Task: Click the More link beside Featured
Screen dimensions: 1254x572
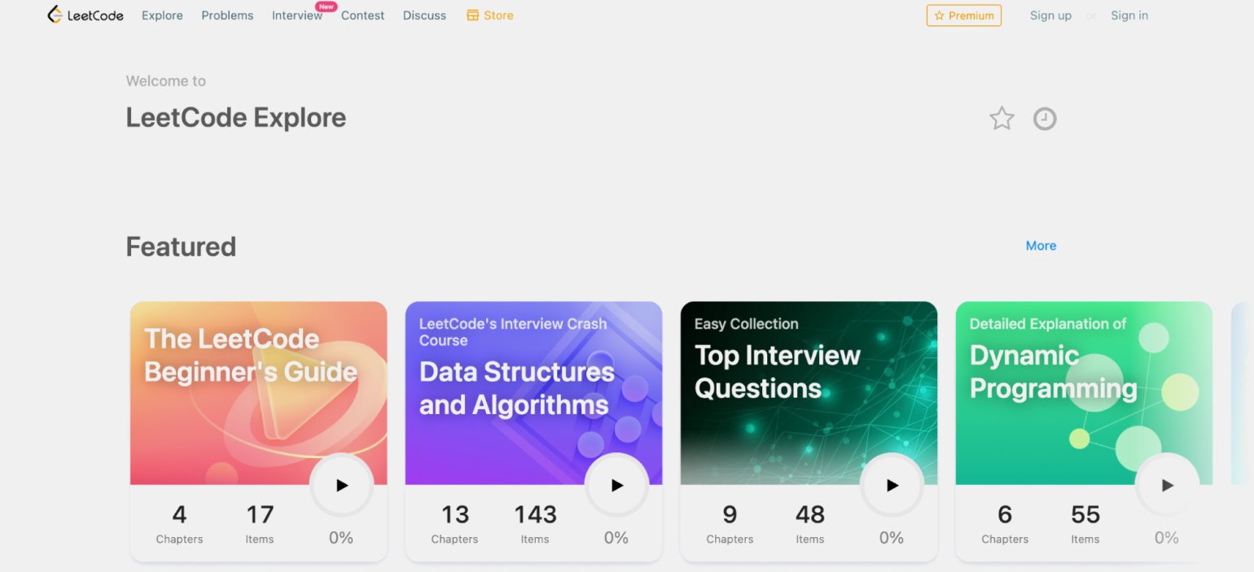Action: (x=1041, y=246)
